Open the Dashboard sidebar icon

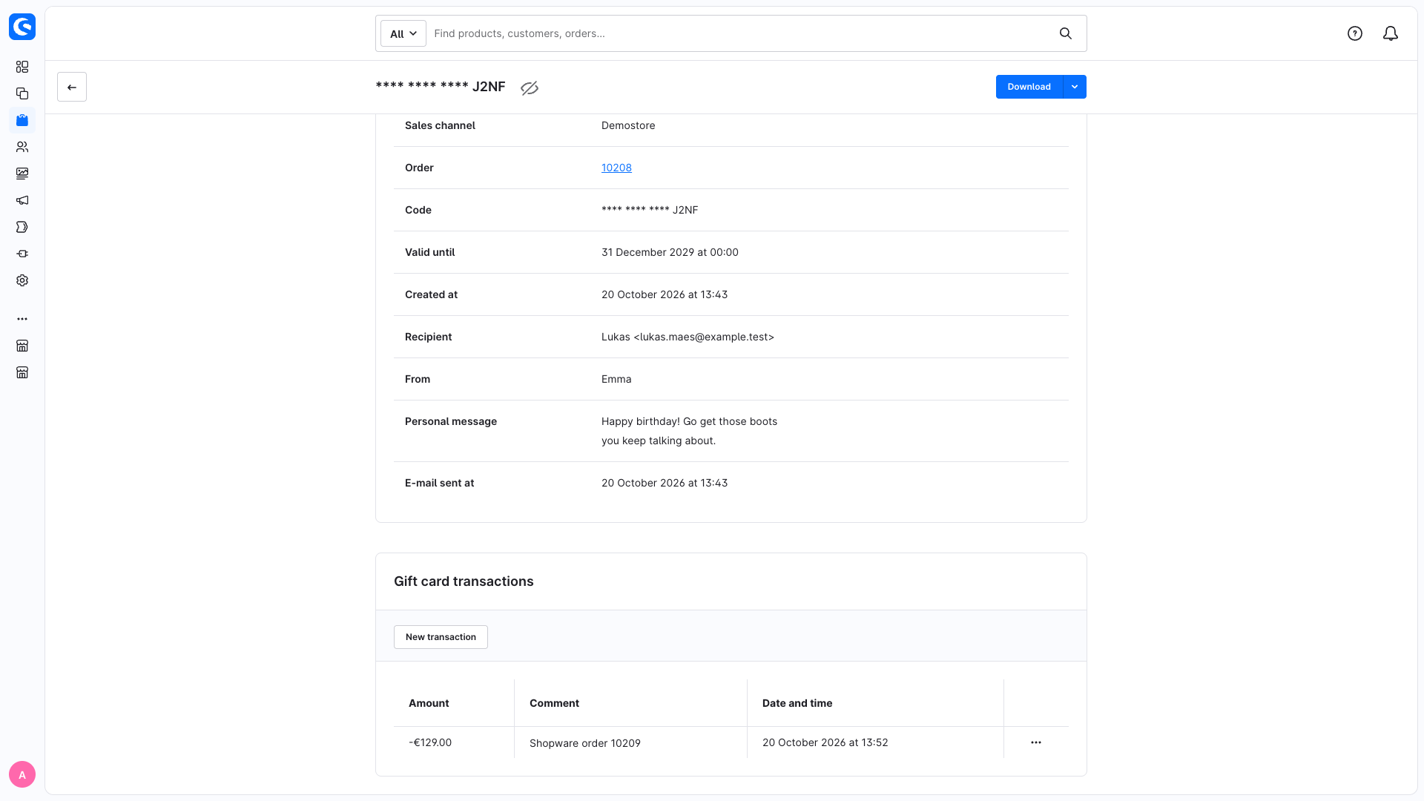pos(22,67)
